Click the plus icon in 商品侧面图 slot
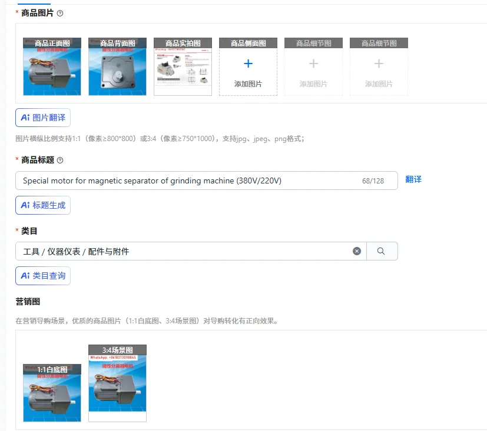Screen dimensions: 487x431 click(x=248, y=64)
